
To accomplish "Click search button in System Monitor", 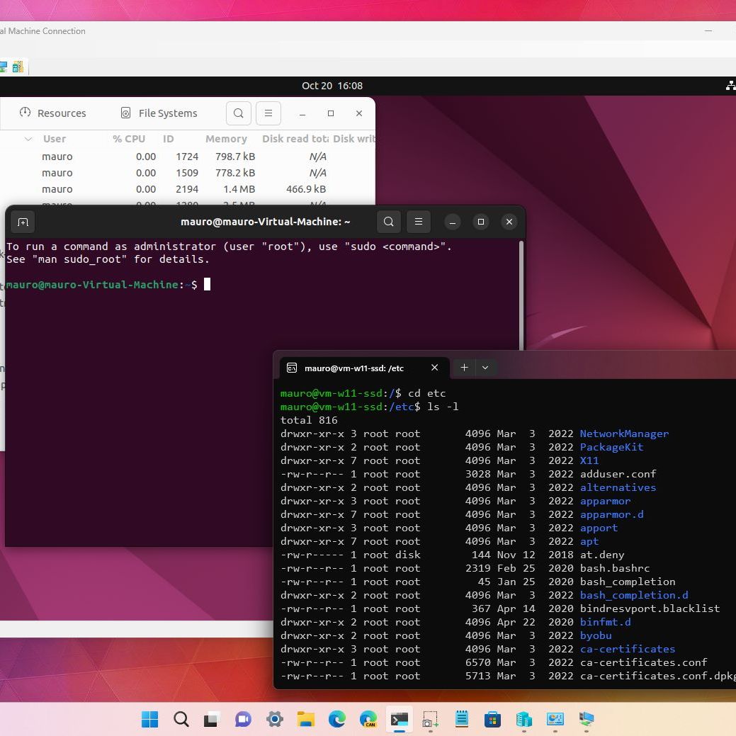I will (239, 113).
